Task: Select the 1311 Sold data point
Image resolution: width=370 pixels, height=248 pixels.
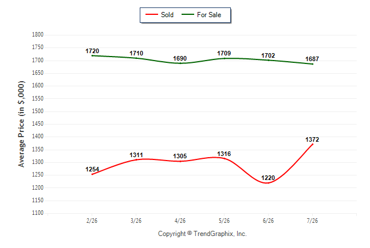Action: (136, 159)
